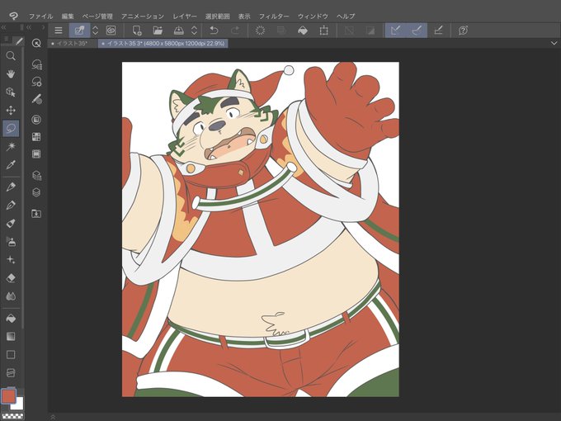Viewport: 561px width, 421px height.
Task: Open the Color Wheel palette icon
Action: 36,120
